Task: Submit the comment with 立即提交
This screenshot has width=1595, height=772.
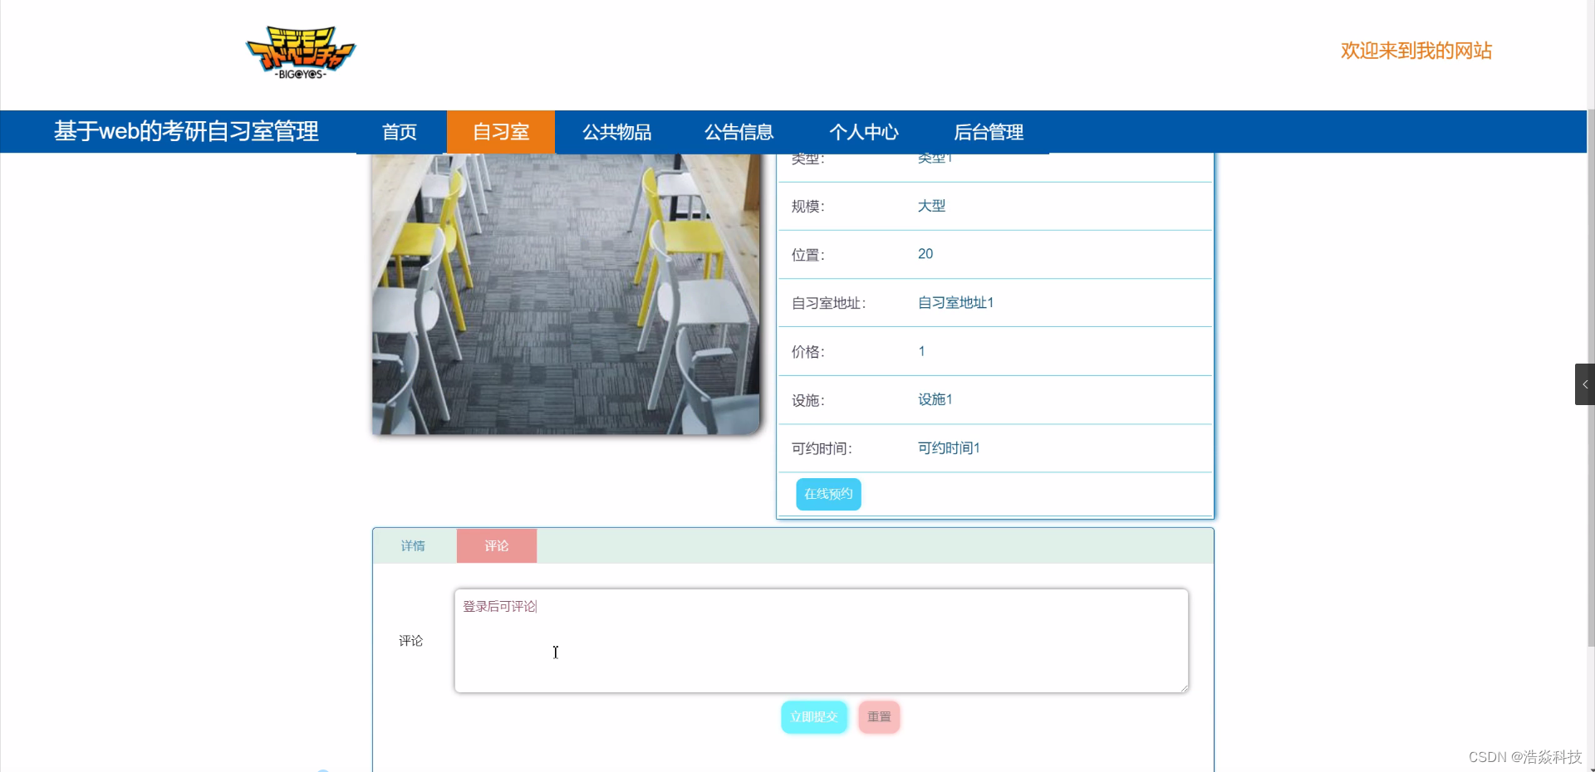Action: click(813, 716)
